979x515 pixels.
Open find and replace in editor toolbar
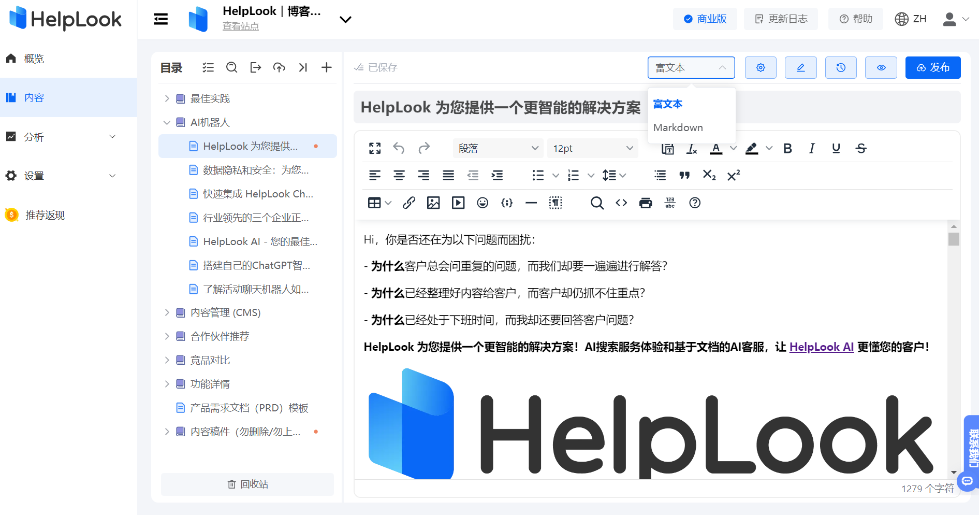click(597, 203)
